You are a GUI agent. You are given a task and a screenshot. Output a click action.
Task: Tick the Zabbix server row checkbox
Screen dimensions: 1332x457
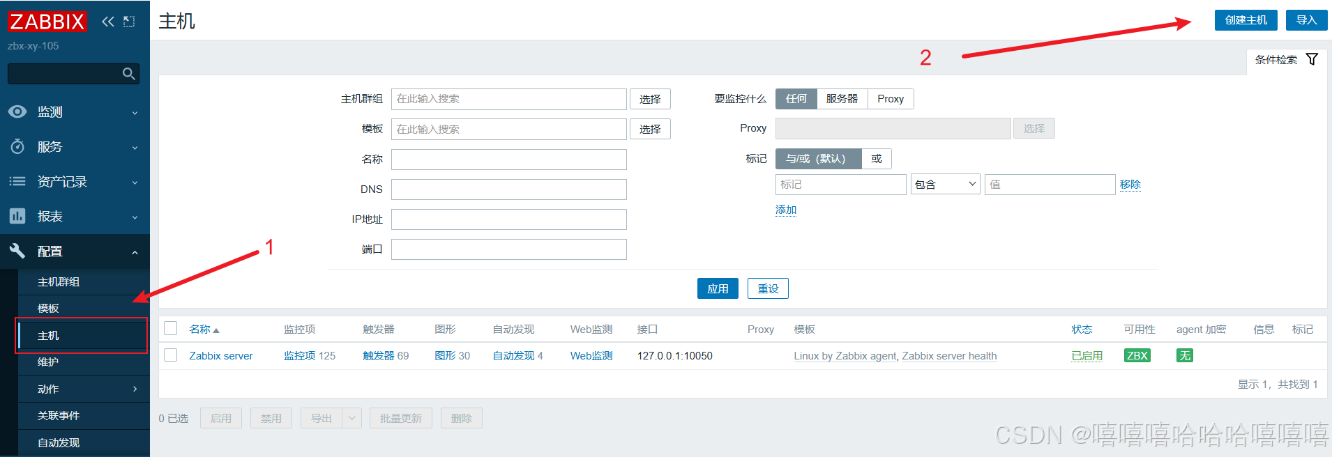[x=171, y=355]
